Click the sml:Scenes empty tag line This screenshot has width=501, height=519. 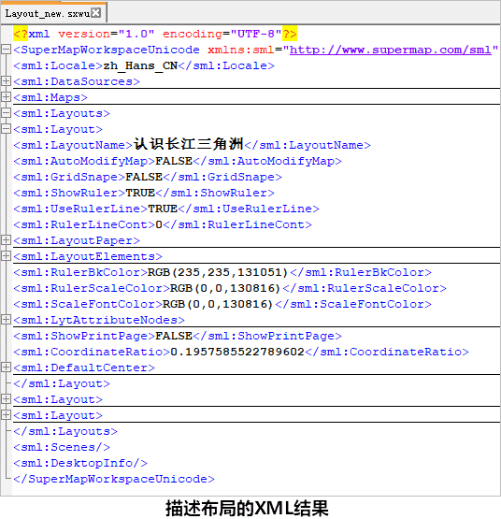click(62, 447)
